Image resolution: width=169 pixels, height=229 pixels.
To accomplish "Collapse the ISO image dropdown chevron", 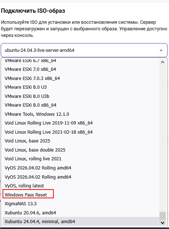I will pos(161,50).
